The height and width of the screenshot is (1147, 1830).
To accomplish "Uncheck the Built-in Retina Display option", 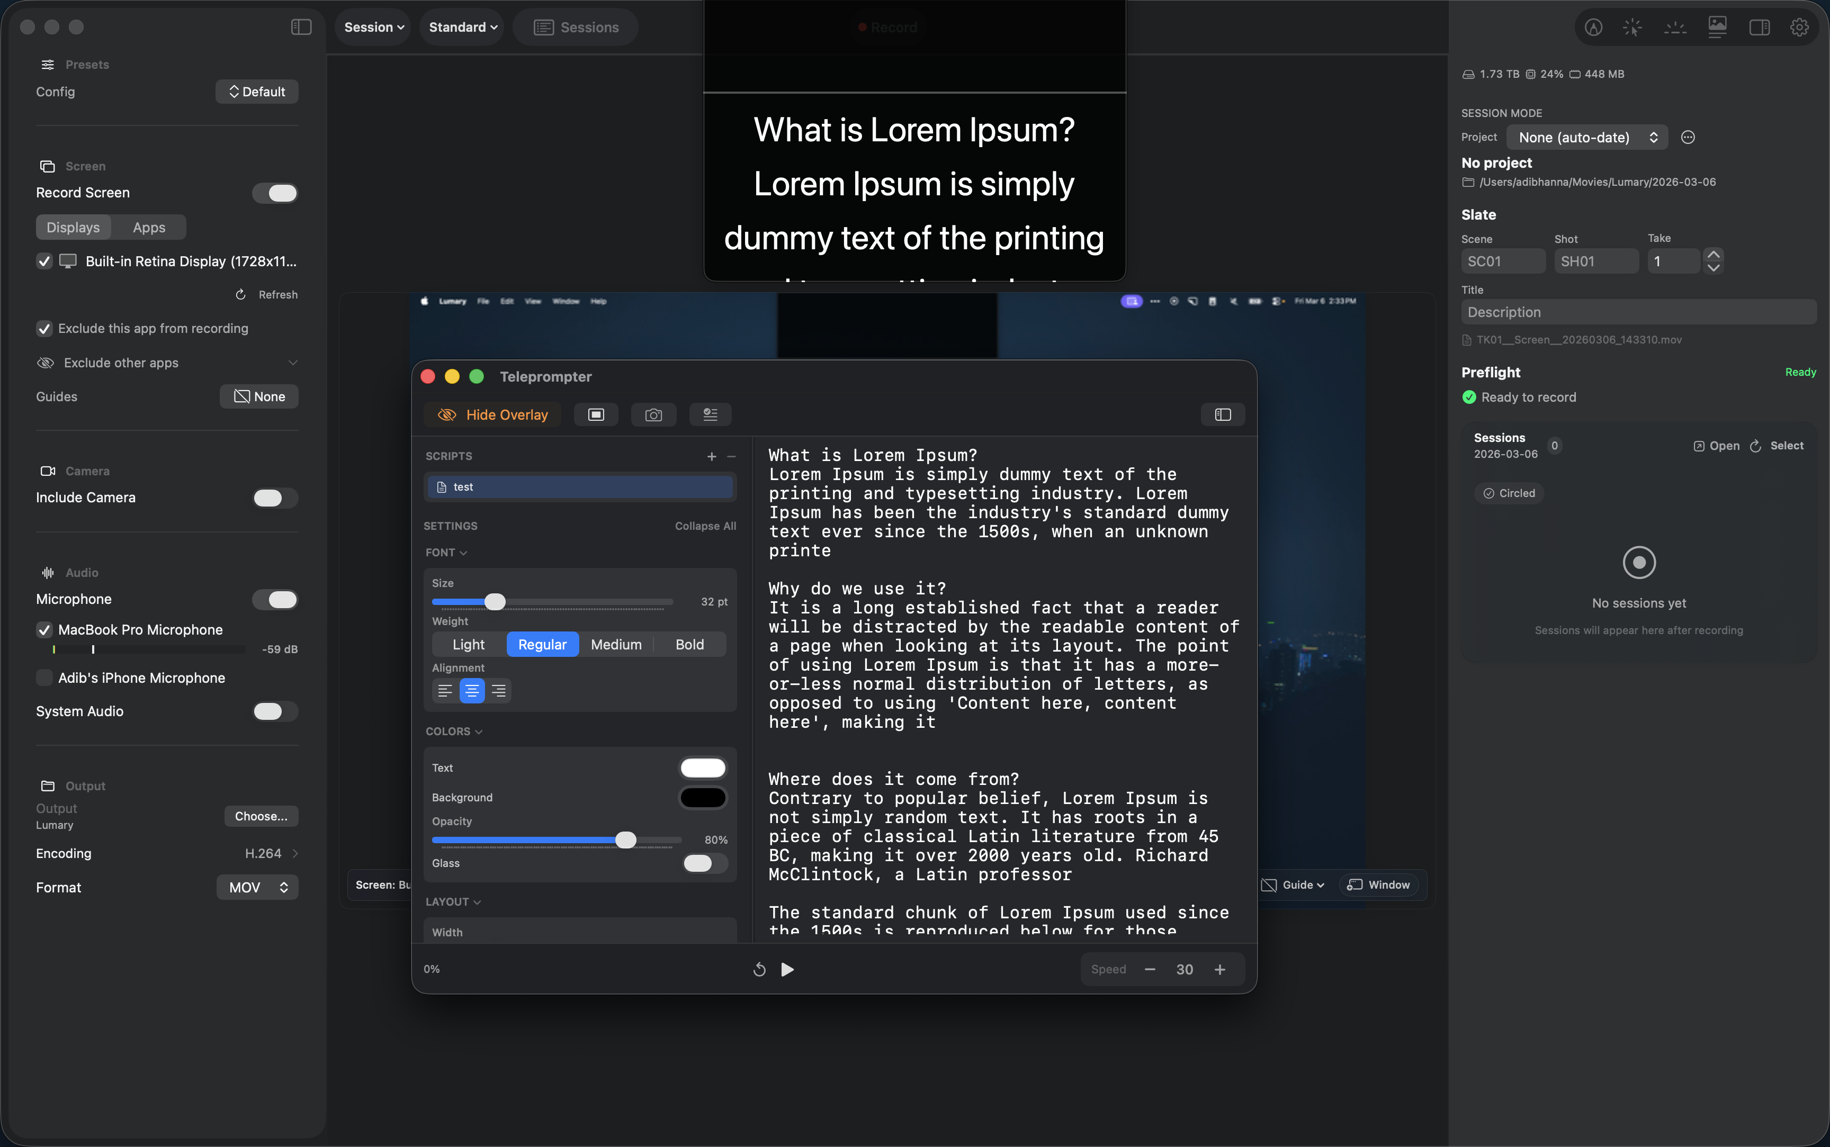I will click(x=44, y=261).
